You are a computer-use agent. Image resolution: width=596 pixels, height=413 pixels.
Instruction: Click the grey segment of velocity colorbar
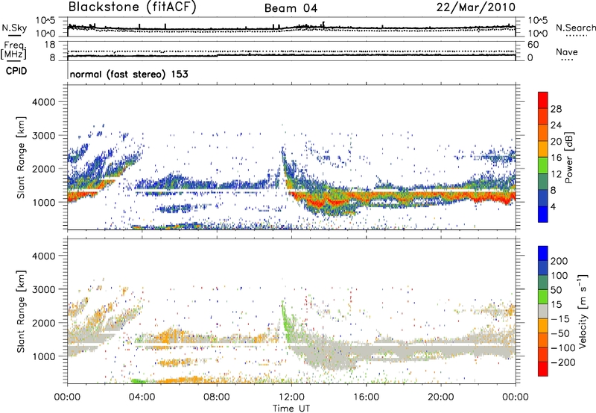[543, 311]
